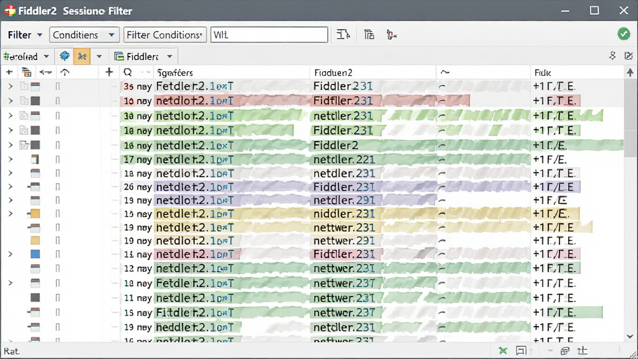This screenshot has width=638, height=359.
Task: Click the window-frame icon in the status bar
Action: click(x=521, y=350)
